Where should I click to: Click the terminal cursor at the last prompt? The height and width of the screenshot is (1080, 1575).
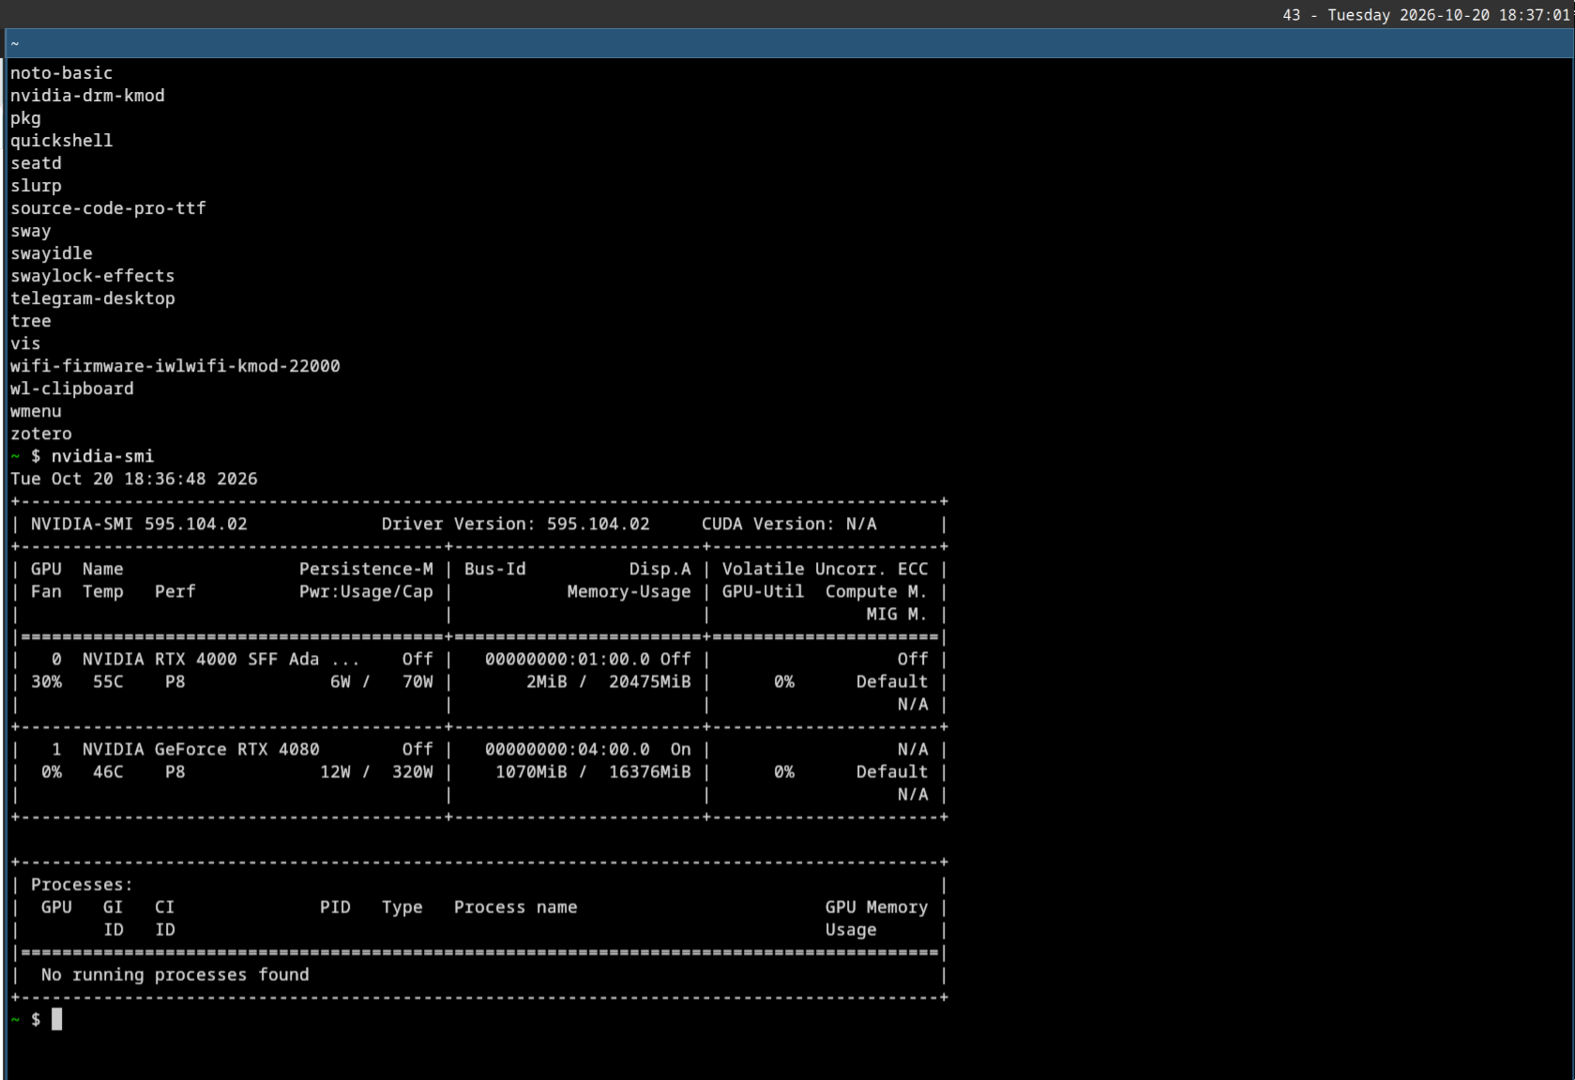point(56,1019)
